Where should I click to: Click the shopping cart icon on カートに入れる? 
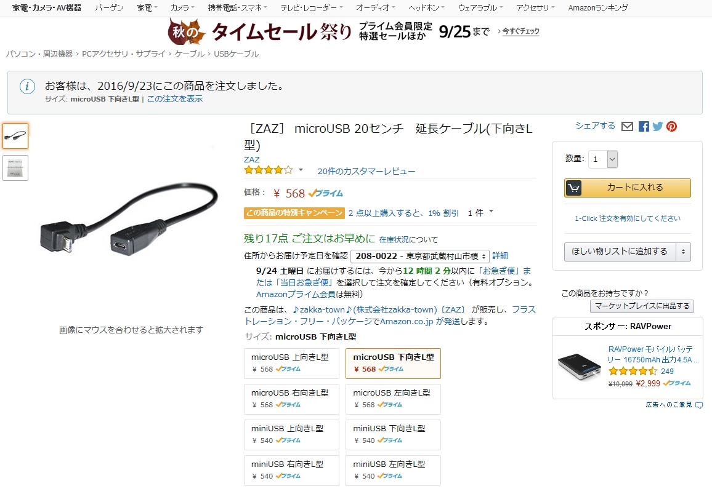click(573, 188)
